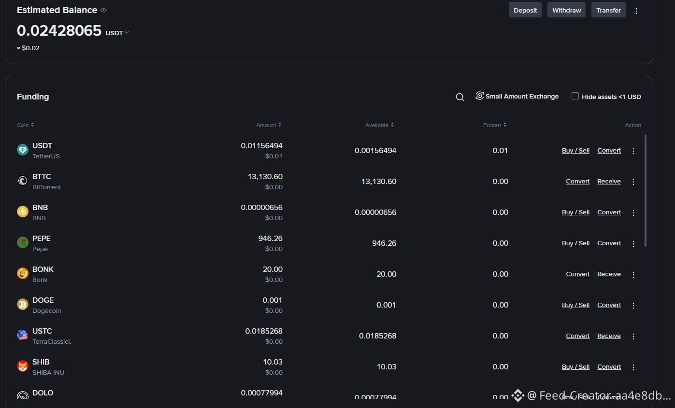Click the Withdraw button

click(567, 10)
